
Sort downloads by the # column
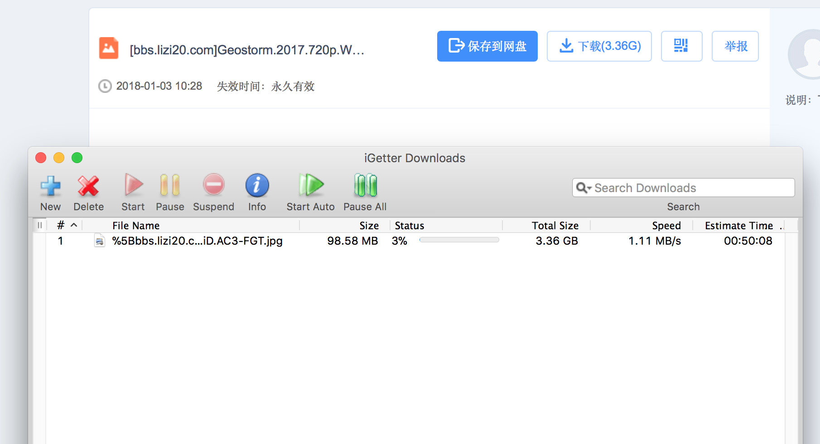click(61, 225)
